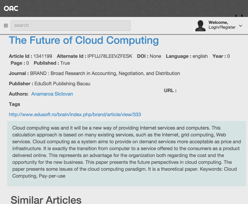This screenshot has height=204, width=248.
Task: Click the Language english field
Action: 187,56
